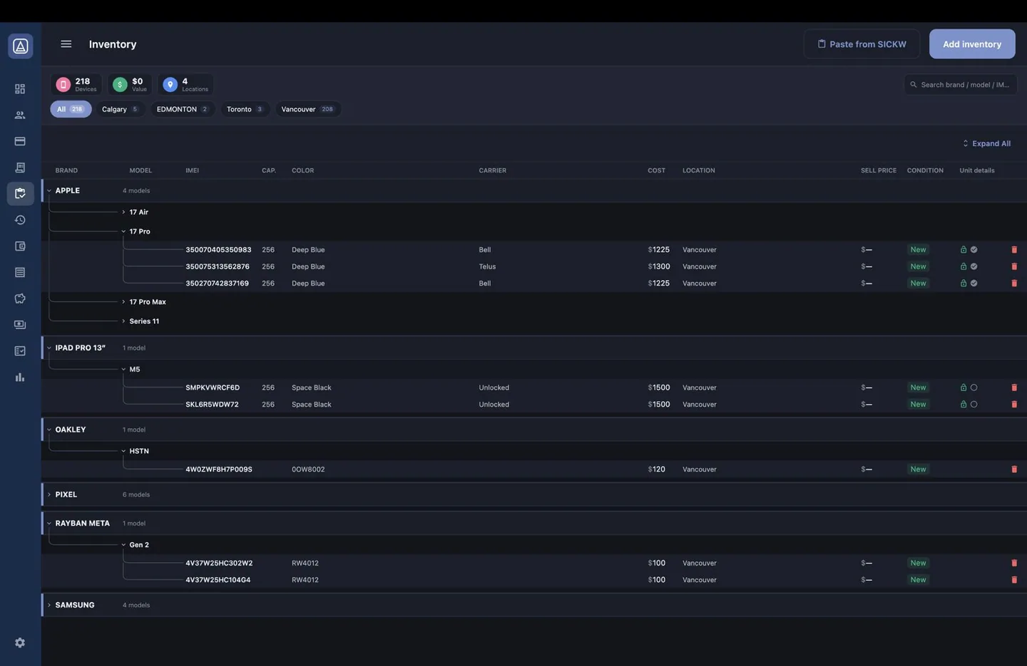Open the settings gear in sidebar

pyautogui.click(x=20, y=642)
